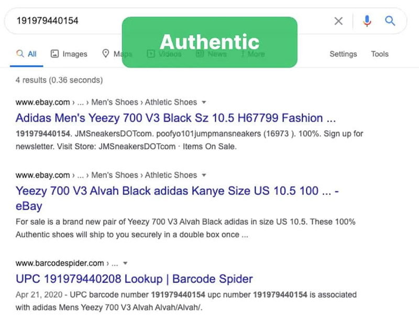
Task: Expand dropdown arrow beside barcodespider.com URL
Action: tap(125, 263)
